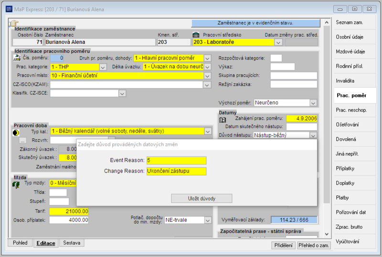Open the CZ-ISCO(KZAM) dropdown arrow

coord(207,85)
